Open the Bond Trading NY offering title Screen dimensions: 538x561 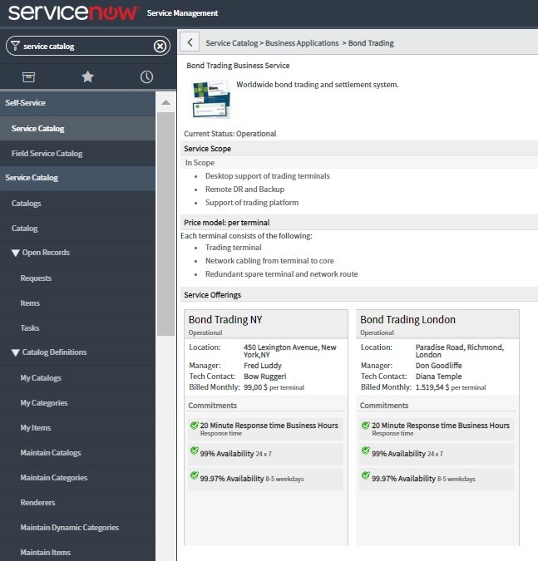(225, 319)
